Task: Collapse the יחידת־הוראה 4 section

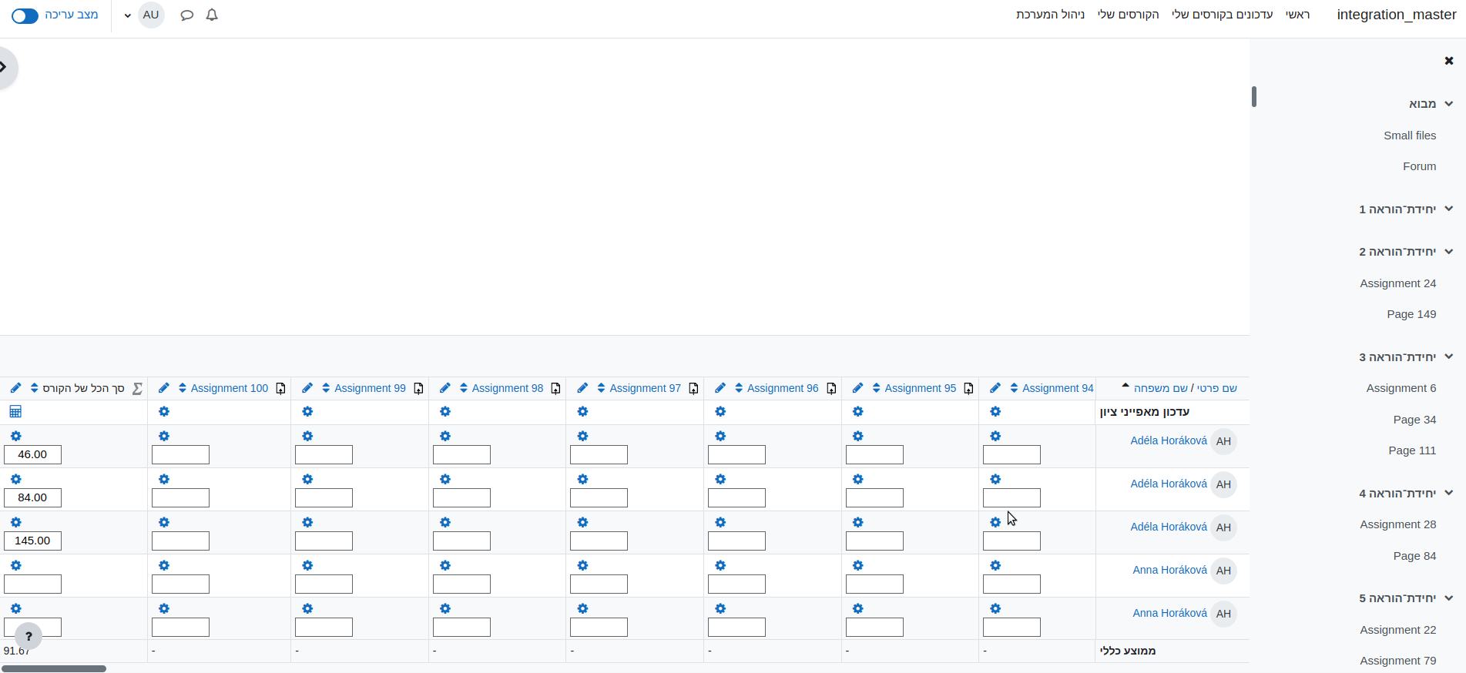Action: pyautogui.click(x=1449, y=493)
